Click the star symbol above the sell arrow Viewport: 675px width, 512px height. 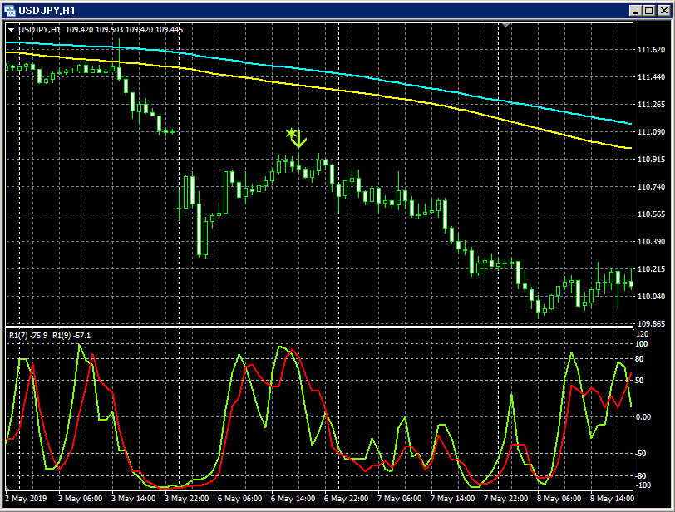[291, 130]
